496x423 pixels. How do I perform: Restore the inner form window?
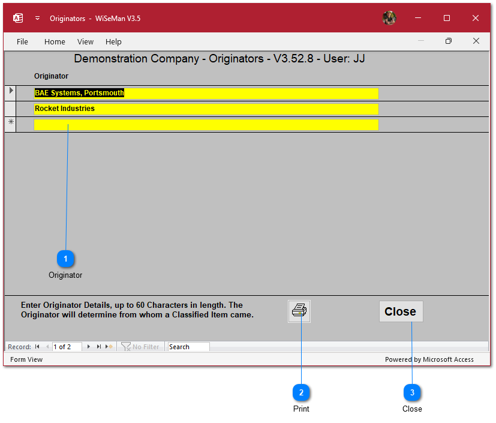(448, 41)
